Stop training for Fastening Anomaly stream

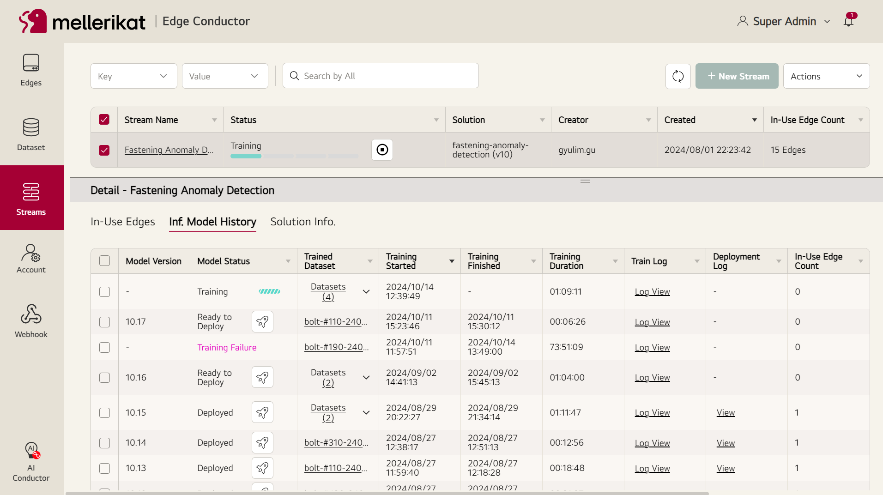(382, 150)
